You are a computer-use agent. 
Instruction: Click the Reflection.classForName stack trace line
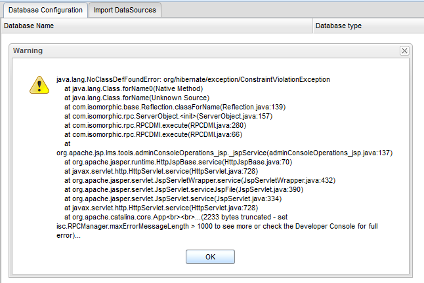coord(175,106)
